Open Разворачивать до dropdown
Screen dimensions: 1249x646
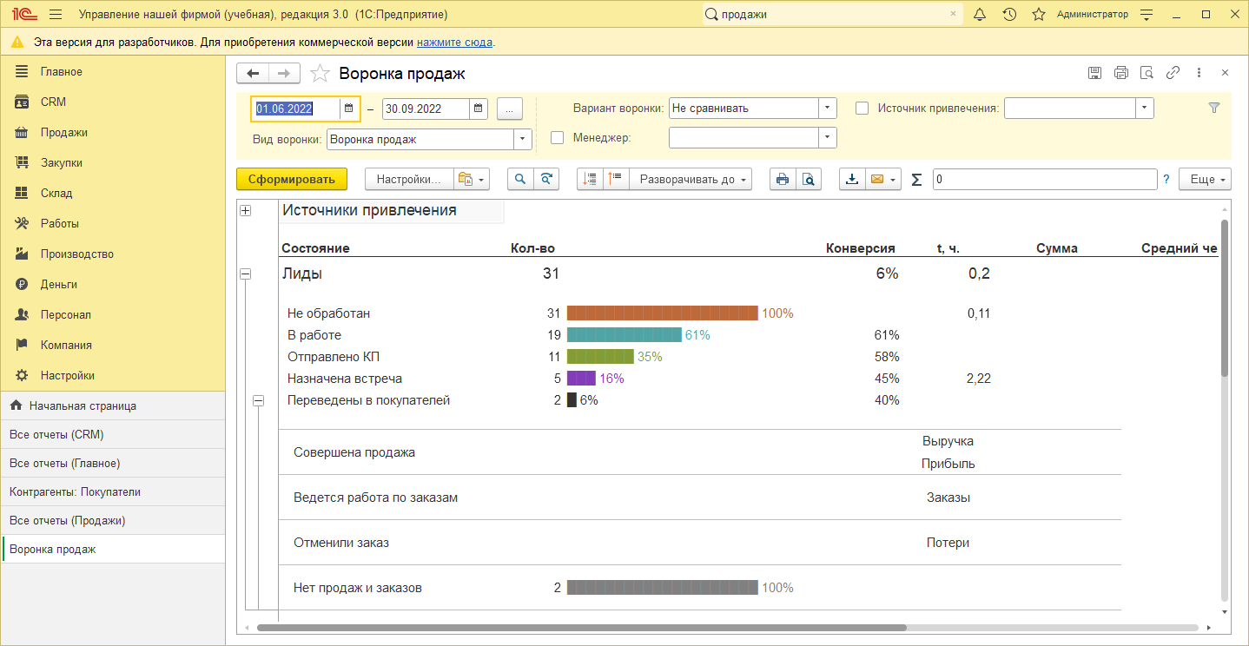click(x=691, y=179)
